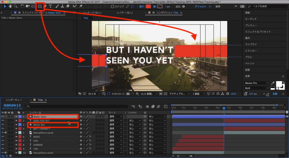Hide the Matte-Seen layer with eye icon
289x158 pixels.
click(3, 116)
